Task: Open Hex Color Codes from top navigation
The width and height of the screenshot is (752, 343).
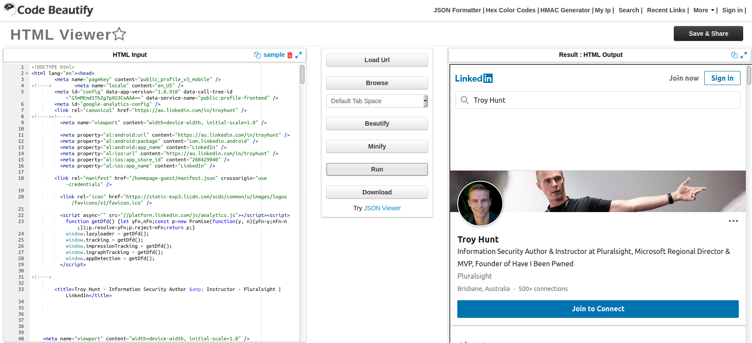Action: pyautogui.click(x=511, y=10)
